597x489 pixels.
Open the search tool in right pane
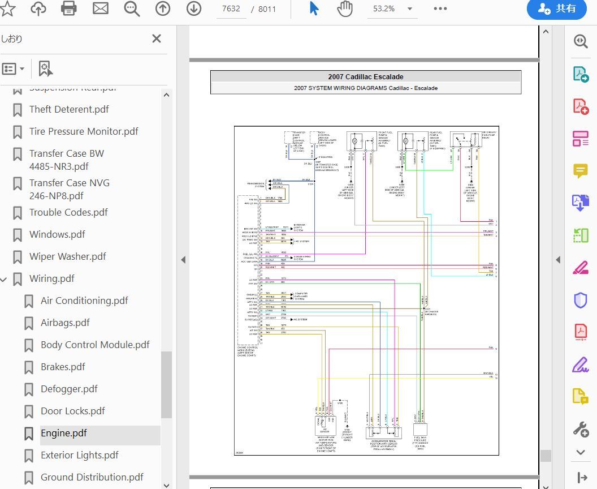pos(580,41)
